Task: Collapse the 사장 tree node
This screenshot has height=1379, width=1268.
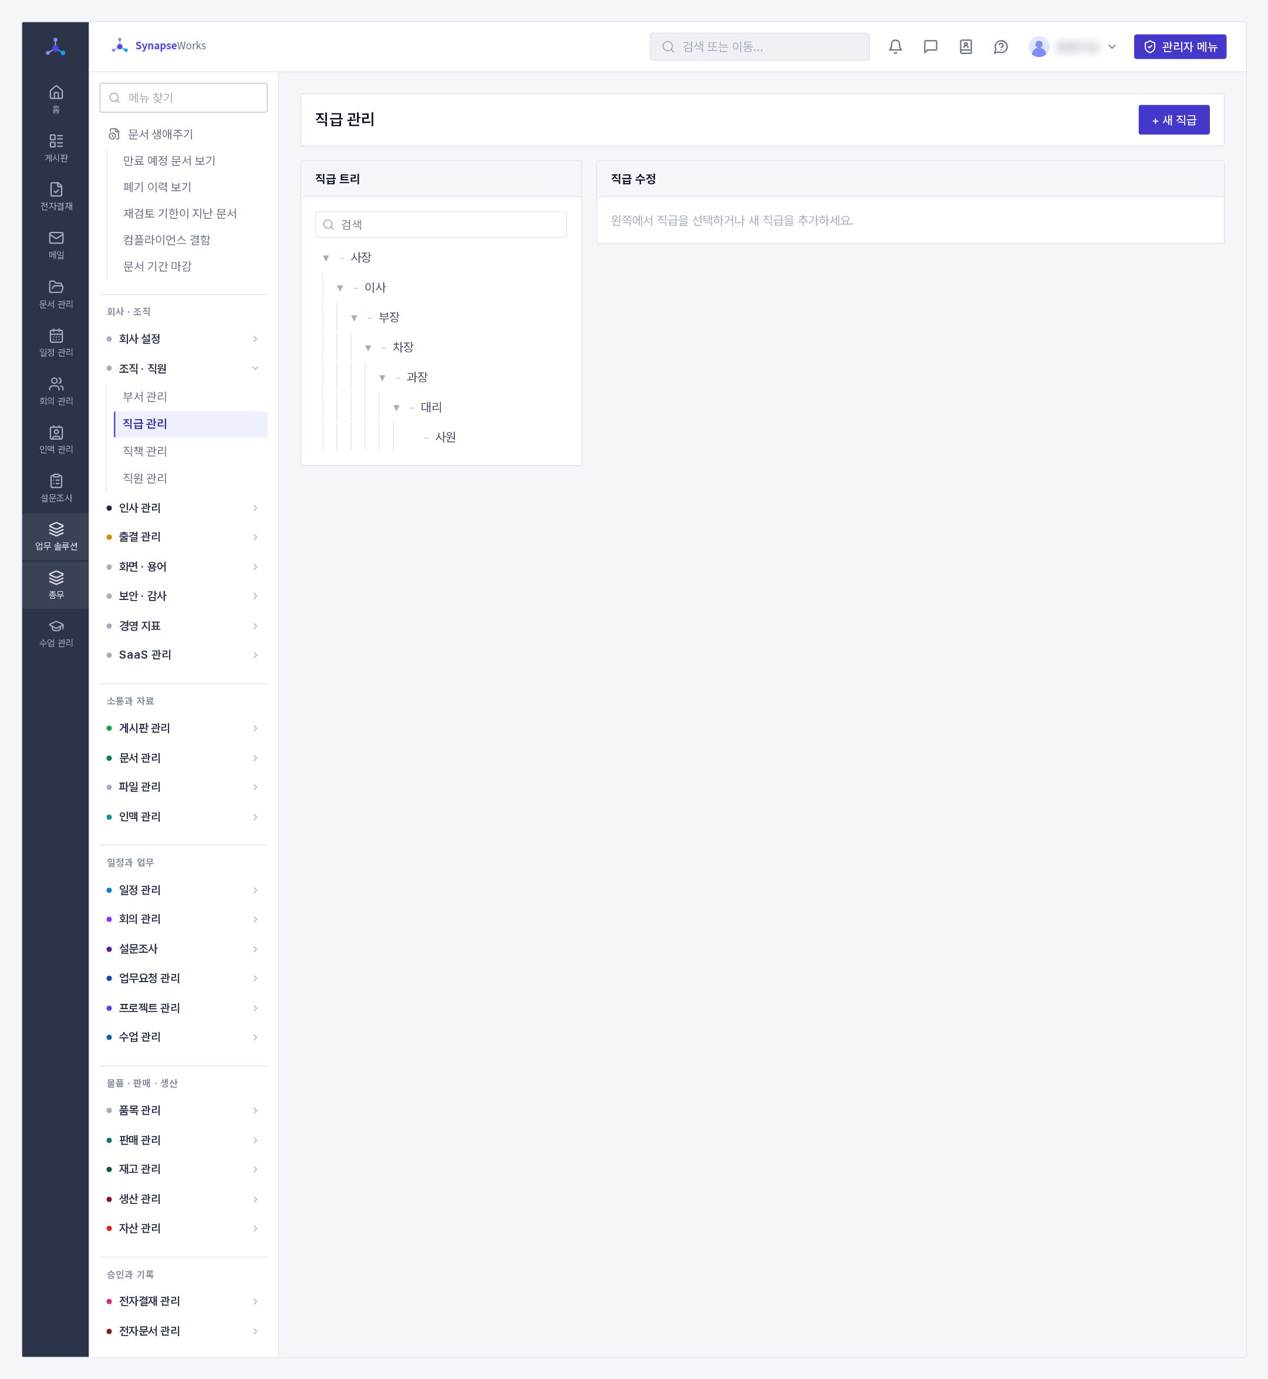Action: pos(326,258)
